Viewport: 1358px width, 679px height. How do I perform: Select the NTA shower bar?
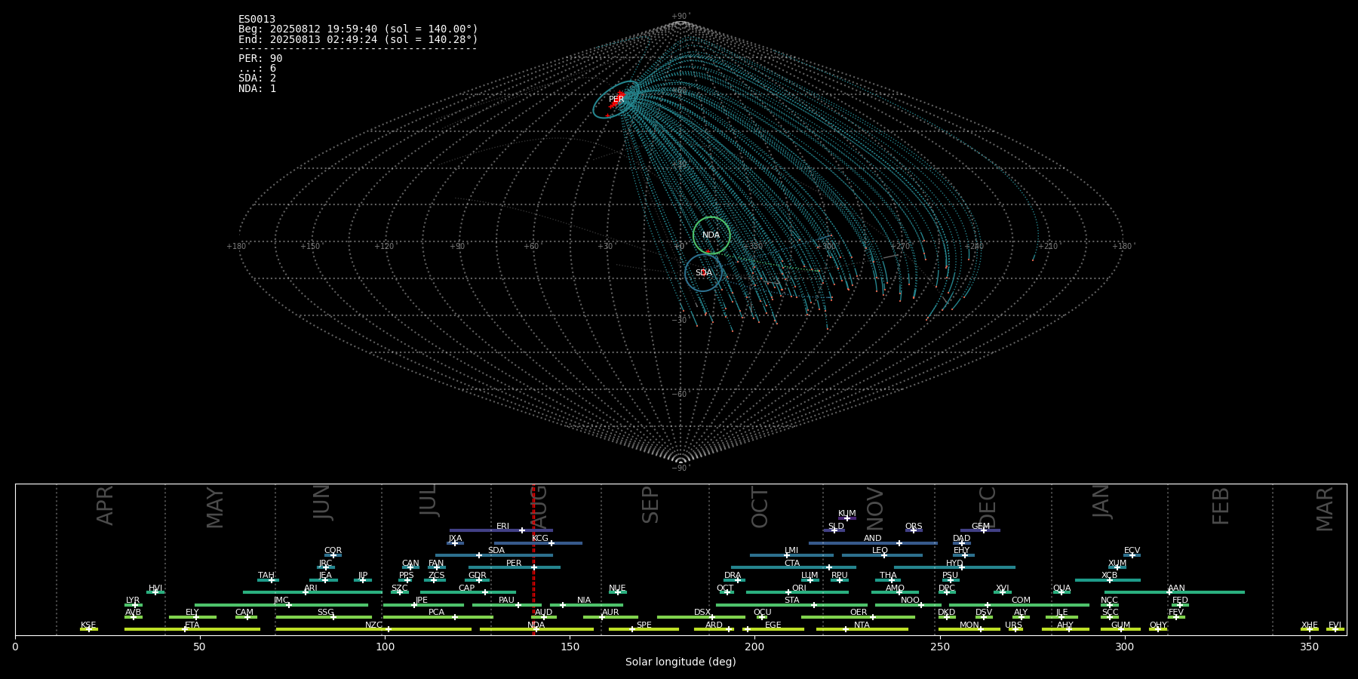[x=862, y=629]
